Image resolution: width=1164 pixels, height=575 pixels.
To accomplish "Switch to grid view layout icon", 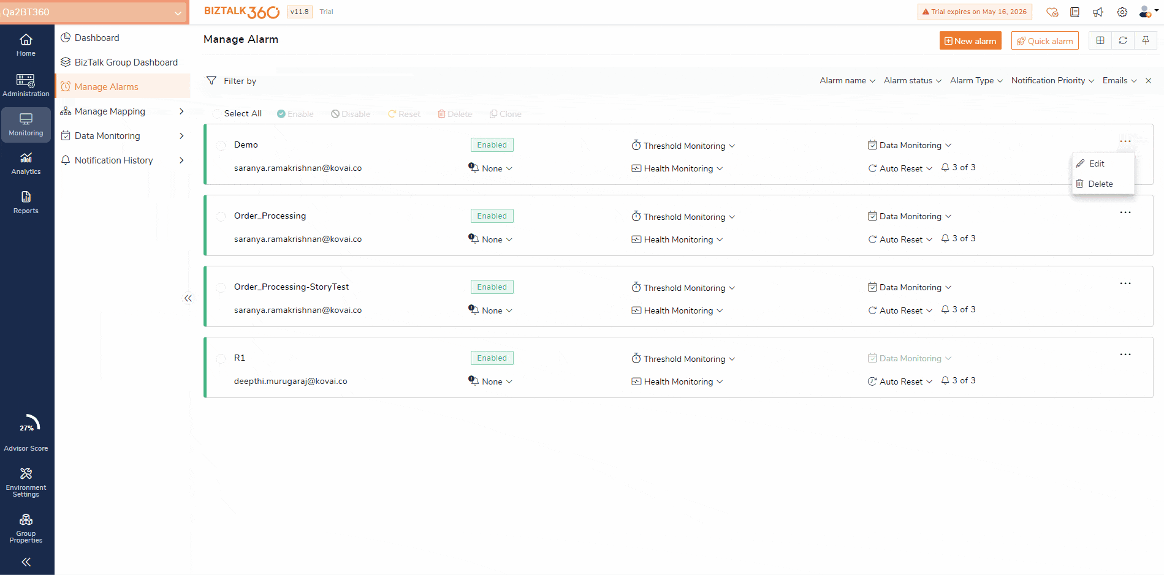I will pos(1100,40).
